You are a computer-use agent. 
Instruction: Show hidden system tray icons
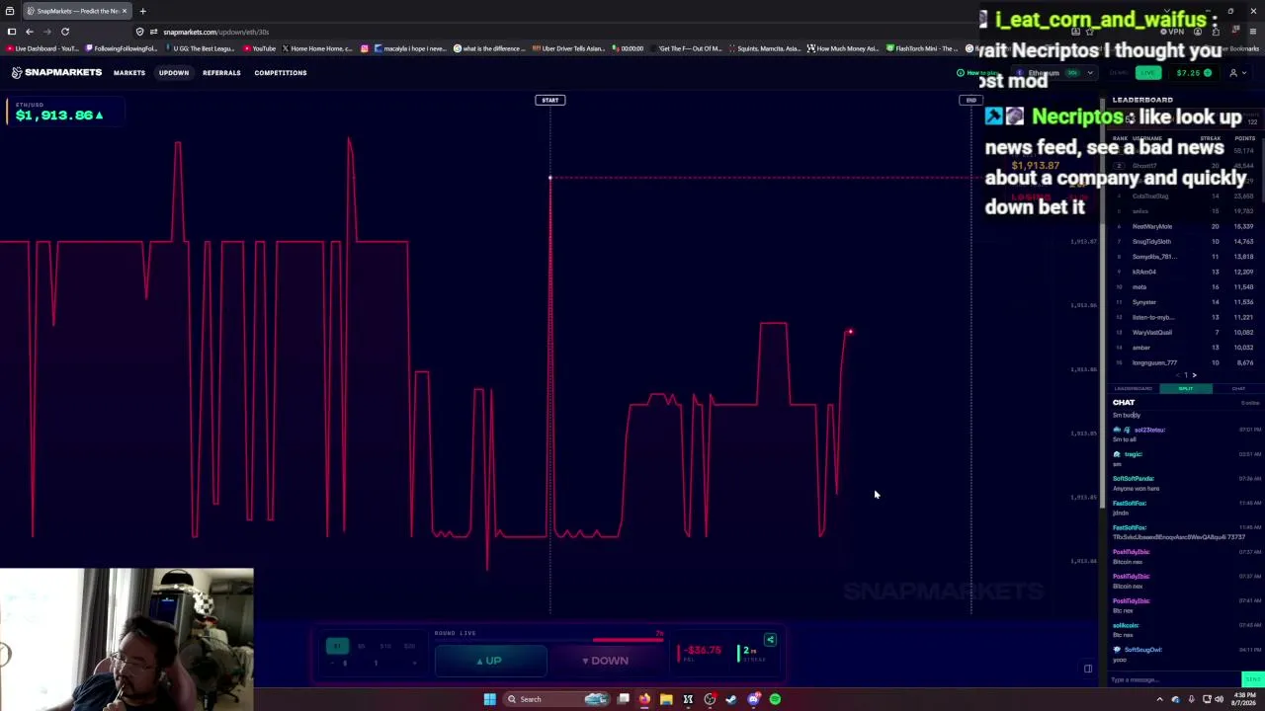tap(1159, 699)
